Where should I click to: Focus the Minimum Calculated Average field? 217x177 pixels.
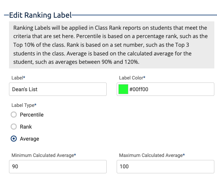click(58, 167)
